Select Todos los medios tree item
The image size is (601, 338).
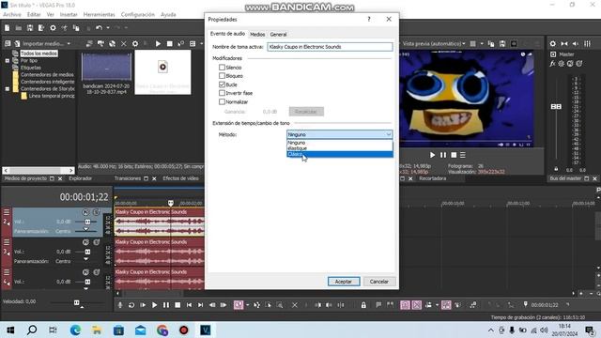[39, 54]
